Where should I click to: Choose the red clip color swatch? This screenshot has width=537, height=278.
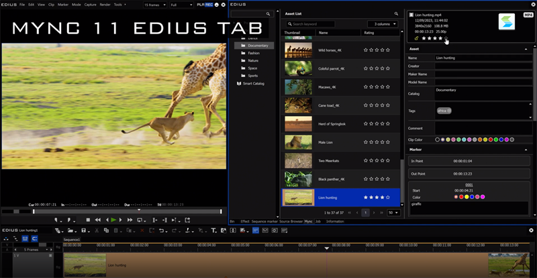491,139
